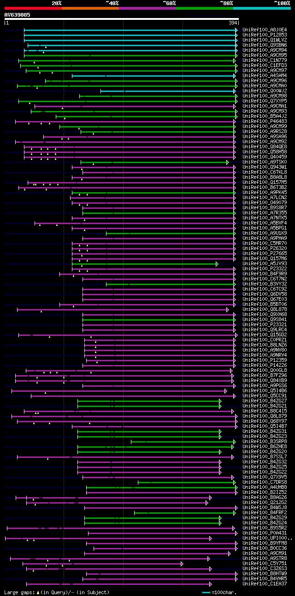Open the UniRef100_A4UHB8 entry

coord(264,487)
